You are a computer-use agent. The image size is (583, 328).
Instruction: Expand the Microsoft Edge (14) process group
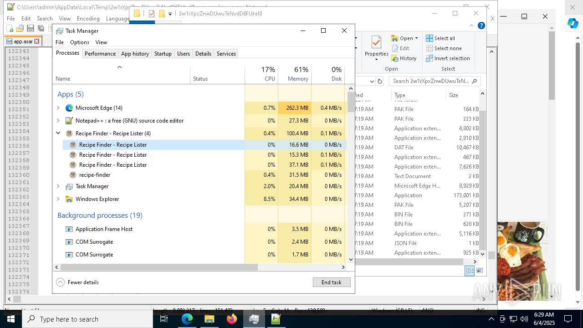58,108
